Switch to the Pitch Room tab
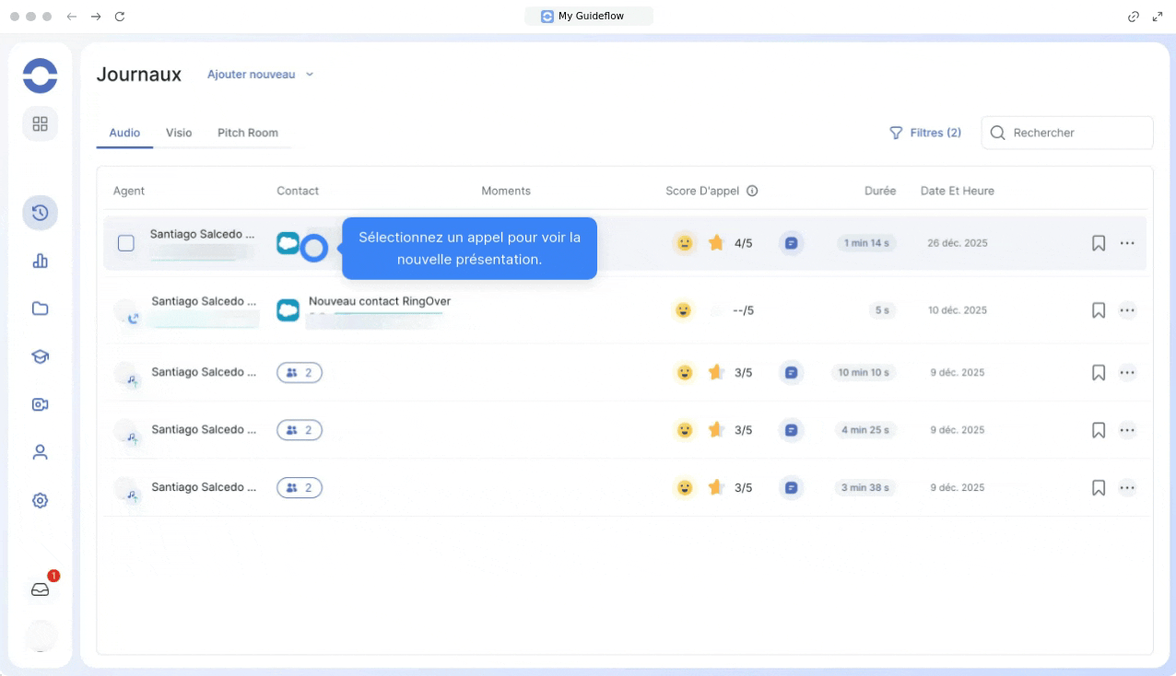Screen dimensions: 1176x676 [x=247, y=133]
